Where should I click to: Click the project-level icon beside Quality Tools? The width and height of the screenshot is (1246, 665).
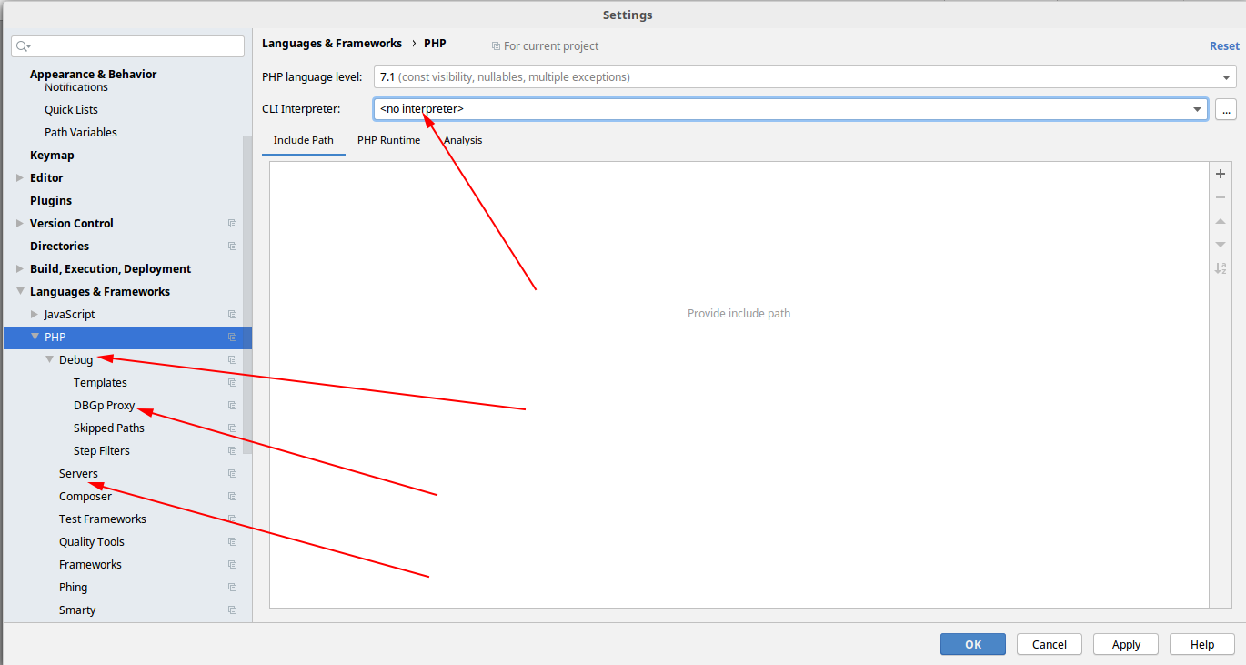[232, 542]
